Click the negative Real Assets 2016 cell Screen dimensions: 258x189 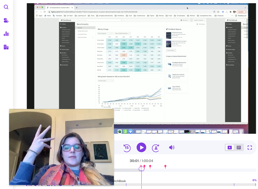pos(124,55)
